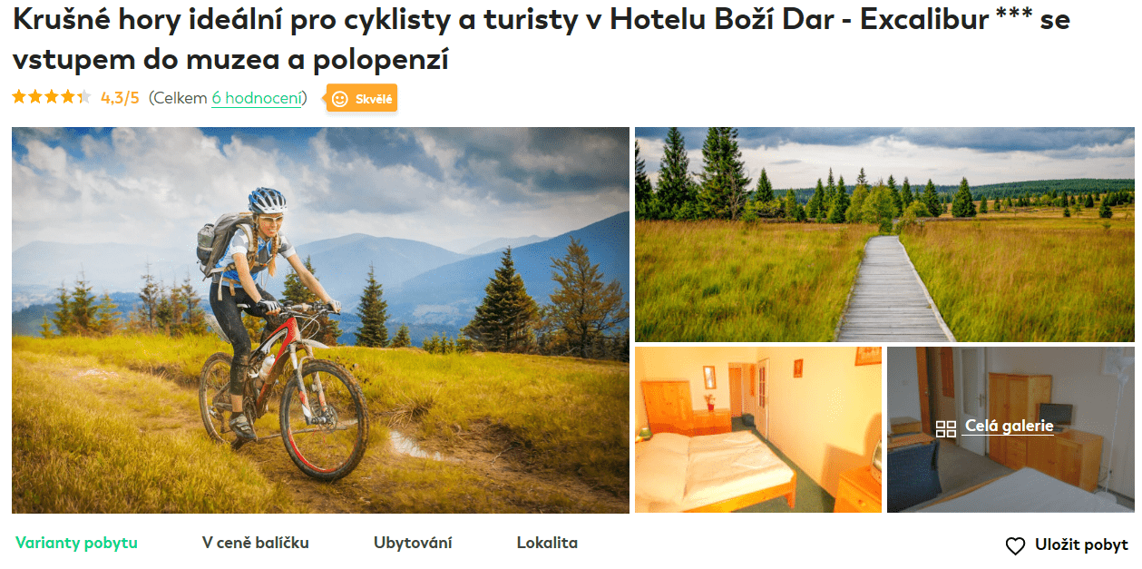Click the first gold rating star
1142x569 pixels.
[x=19, y=97]
